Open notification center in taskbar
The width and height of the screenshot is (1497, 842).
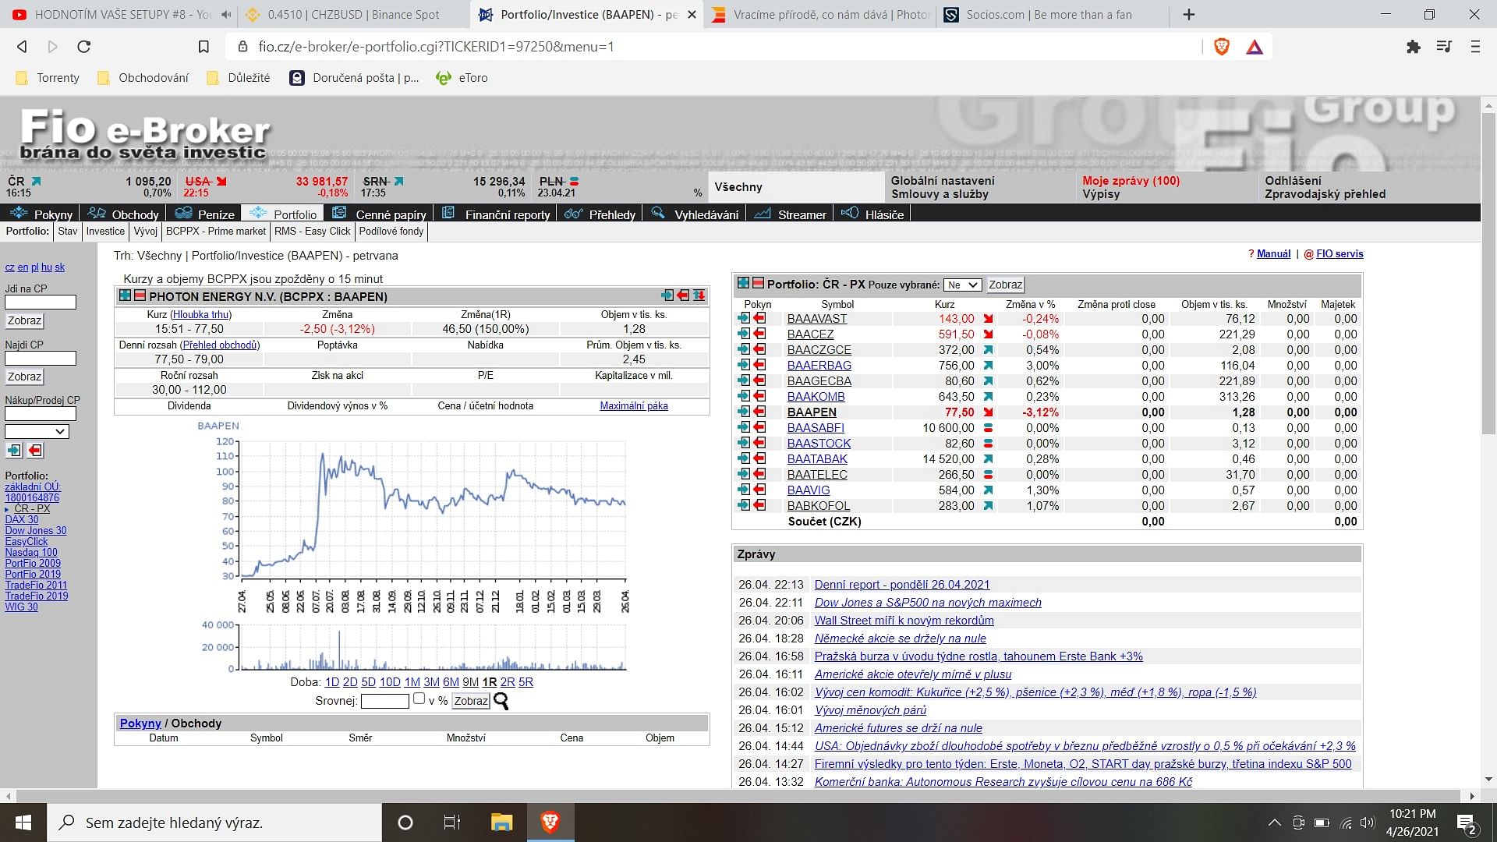[x=1467, y=823]
